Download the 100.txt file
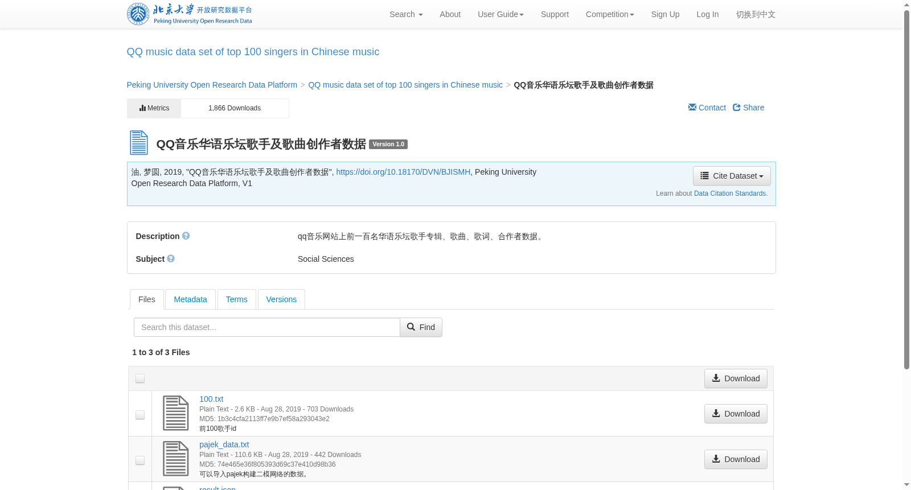This screenshot has width=911, height=490. pyautogui.click(x=736, y=414)
